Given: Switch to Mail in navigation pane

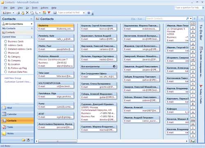Looking at the screenshot, I should [x=17, y=108].
